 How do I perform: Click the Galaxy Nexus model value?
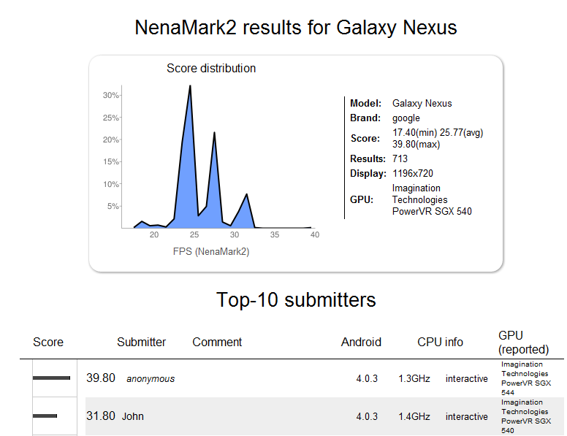pos(422,103)
